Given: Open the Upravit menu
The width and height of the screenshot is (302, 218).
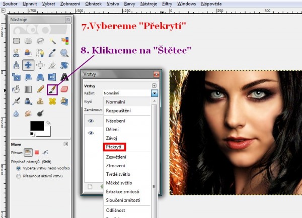Looking at the screenshot, I should 30,4.
